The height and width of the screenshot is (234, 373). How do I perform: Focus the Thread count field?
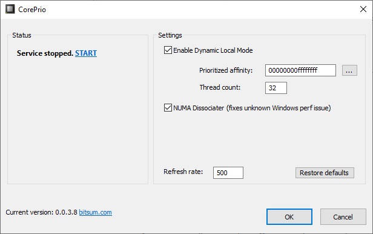(276, 88)
